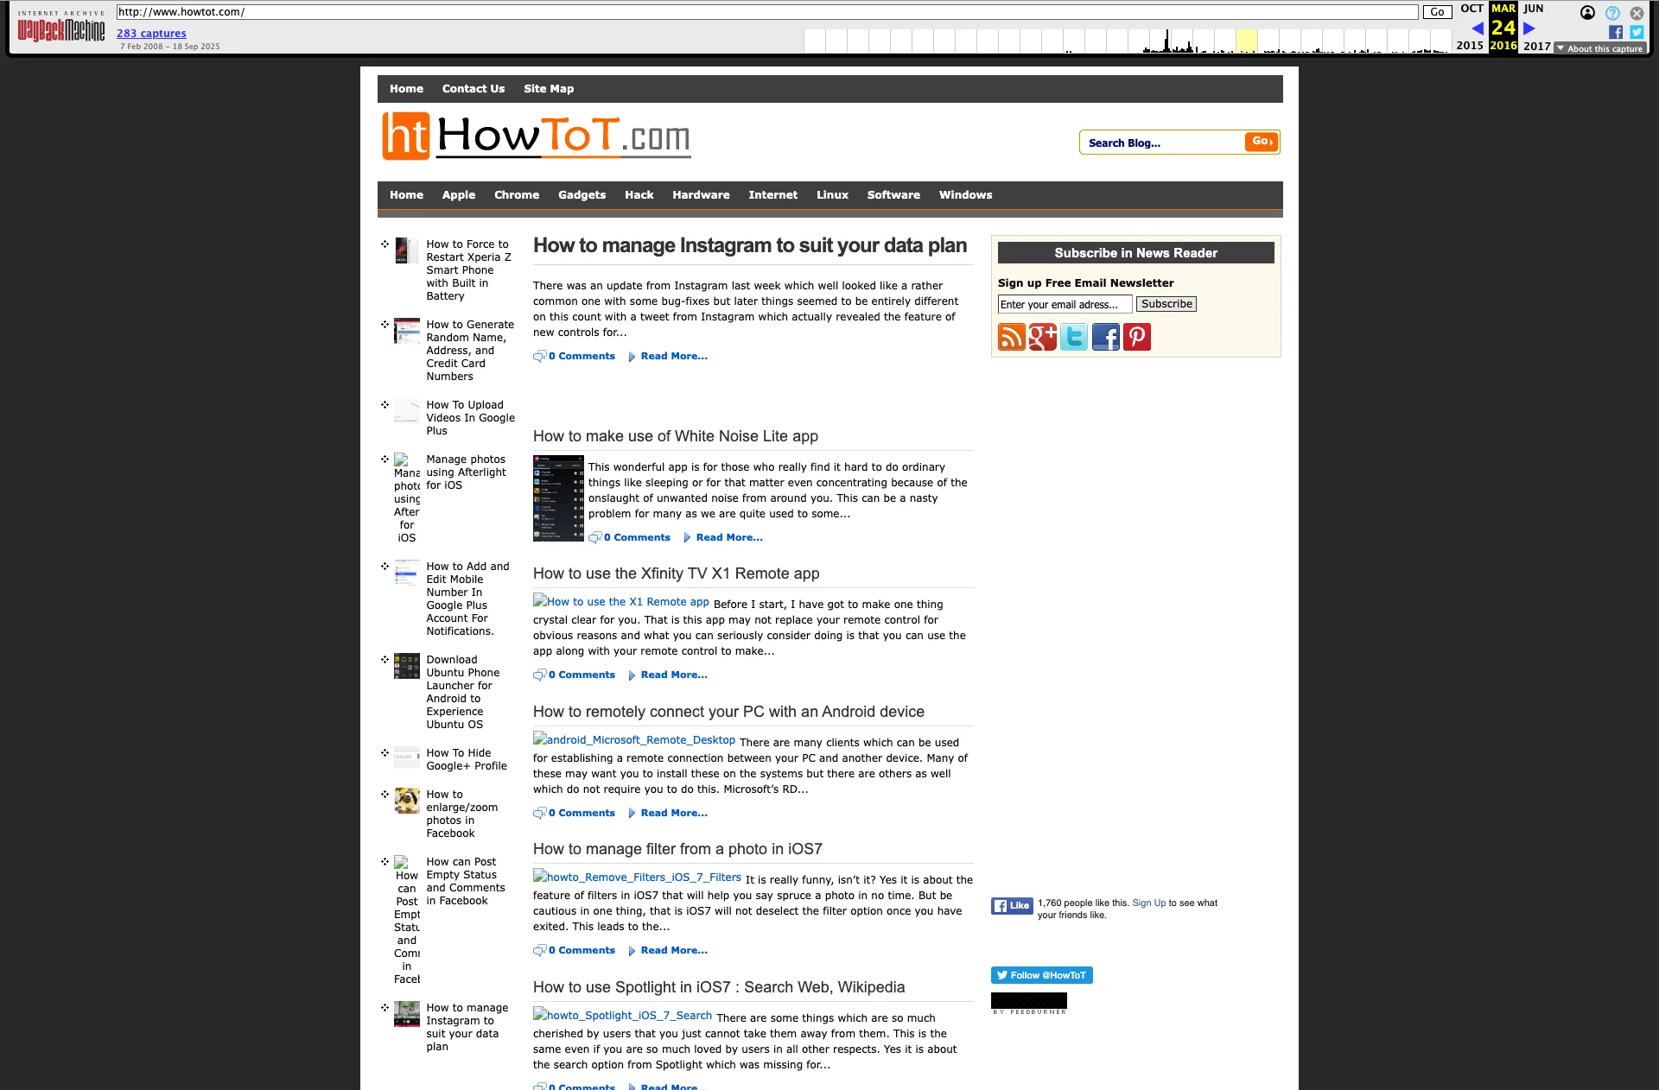Click the Pinterest icon
Viewport: 1659px width, 1090px height.
click(1137, 337)
